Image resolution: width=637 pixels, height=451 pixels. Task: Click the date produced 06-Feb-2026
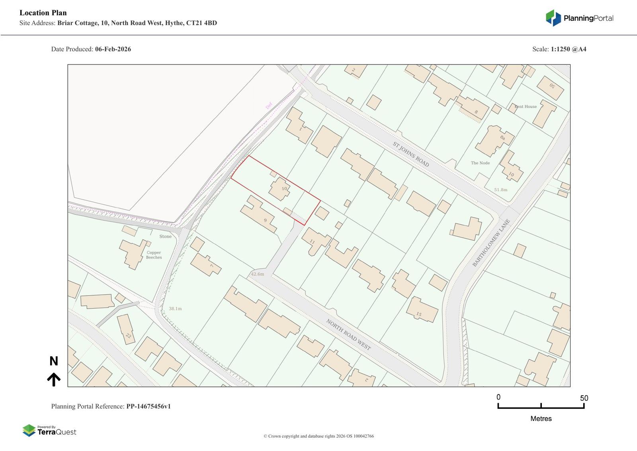point(113,49)
